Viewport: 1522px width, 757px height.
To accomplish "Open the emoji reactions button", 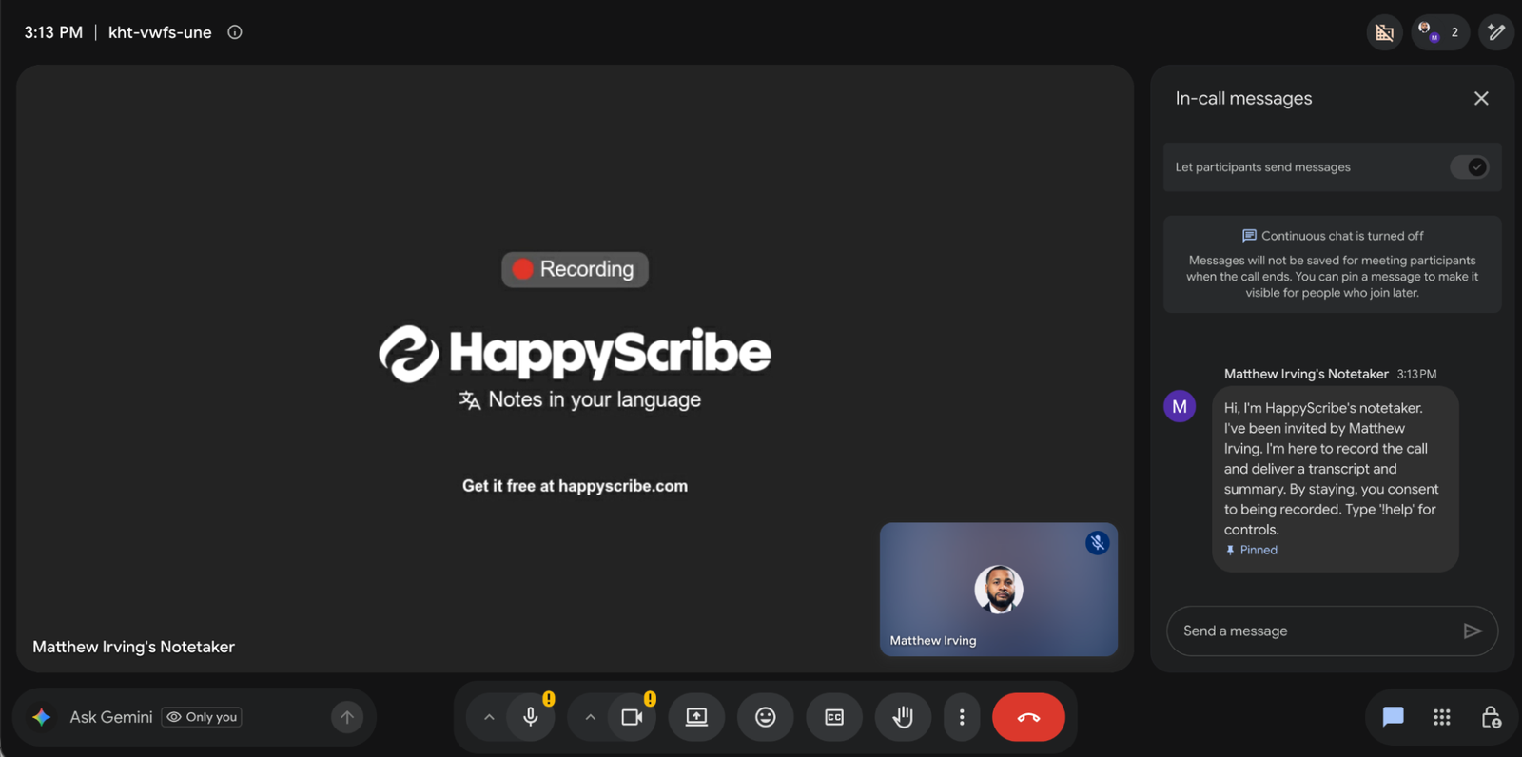I will point(766,717).
